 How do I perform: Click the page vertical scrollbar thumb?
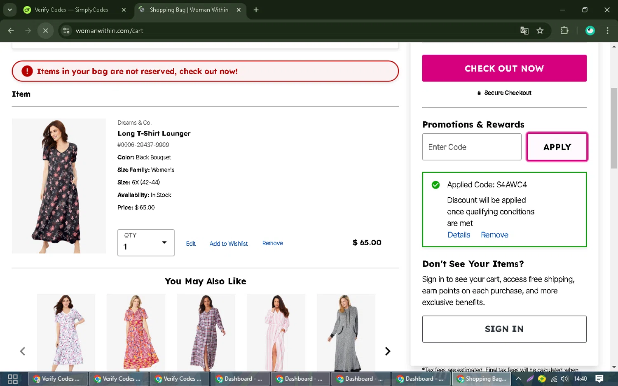(614, 128)
